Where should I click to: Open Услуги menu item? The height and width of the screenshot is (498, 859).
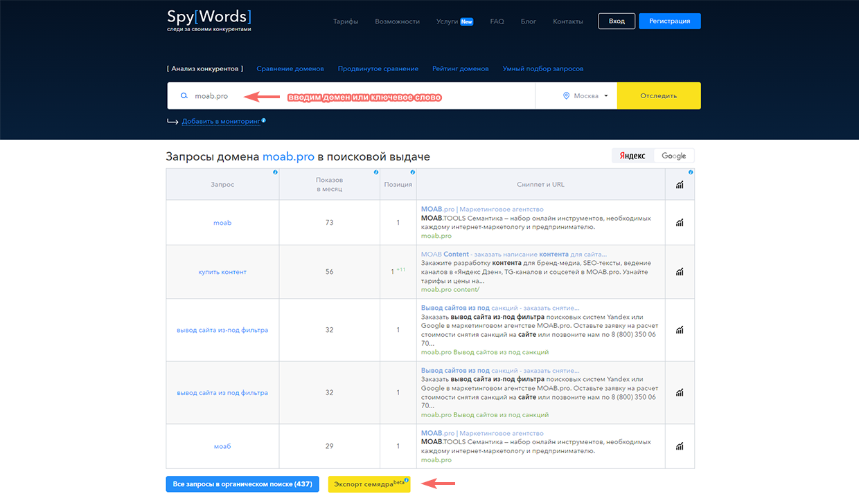click(454, 21)
